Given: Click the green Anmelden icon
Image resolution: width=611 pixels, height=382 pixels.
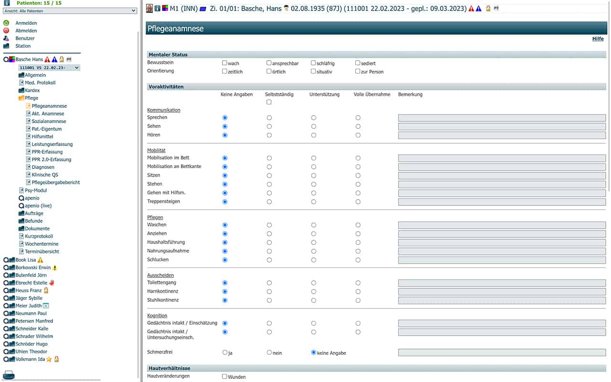Looking at the screenshot, I should [x=6, y=23].
